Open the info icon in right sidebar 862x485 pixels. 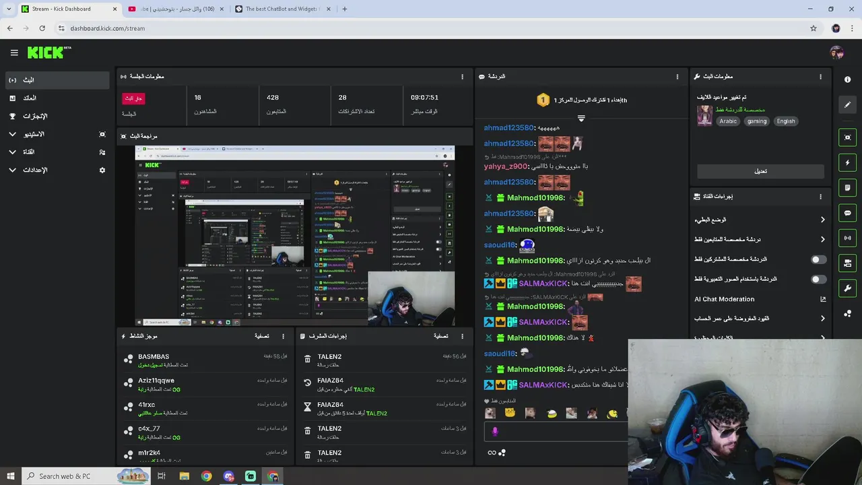(847, 79)
